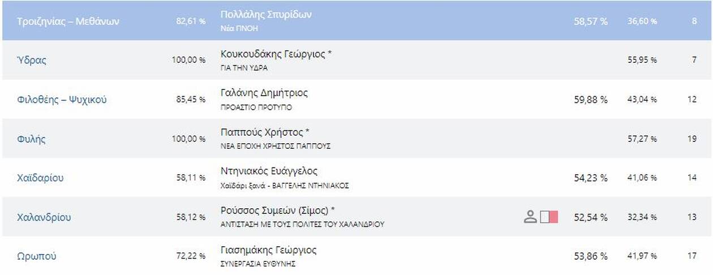Click the ΣΥΝΕΡΓΑΣΙΑ ΕΥΘΥΝΗΣ party label
Viewport: 713px width, 275px height.
[257, 264]
